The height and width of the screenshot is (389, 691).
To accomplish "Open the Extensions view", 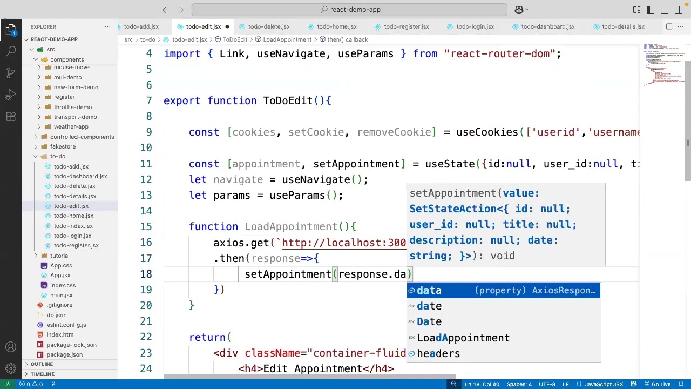I will [11, 116].
